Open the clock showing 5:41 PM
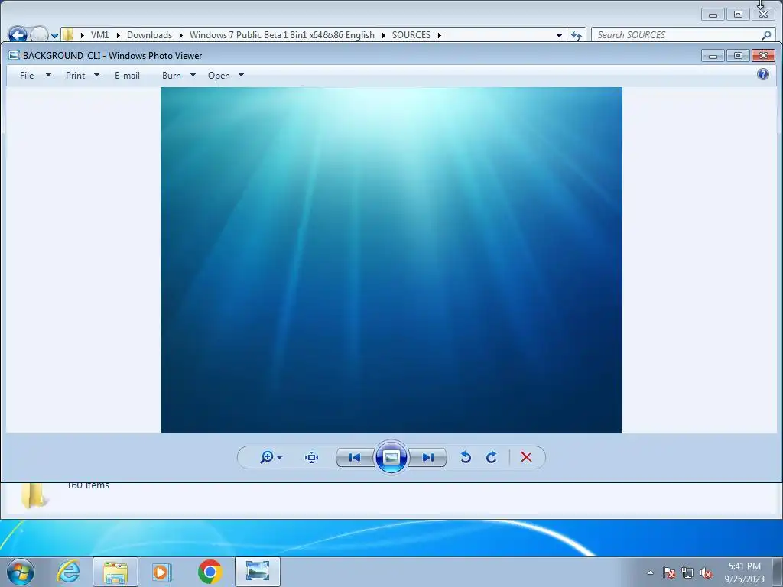The width and height of the screenshot is (783, 587). [x=744, y=572]
